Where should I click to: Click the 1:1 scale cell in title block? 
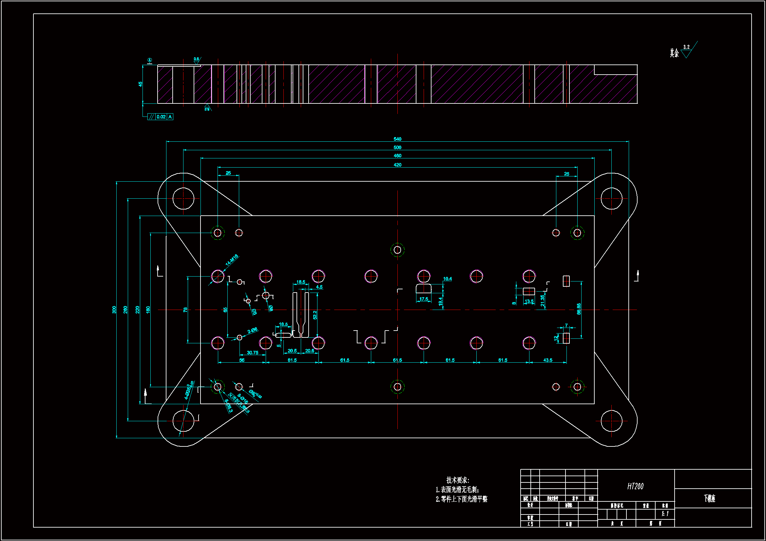(x=665, y=514)
